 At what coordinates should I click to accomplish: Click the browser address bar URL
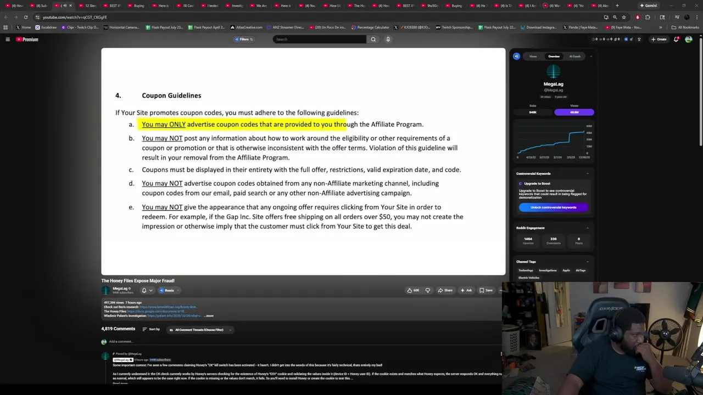[x=75, y=17]
